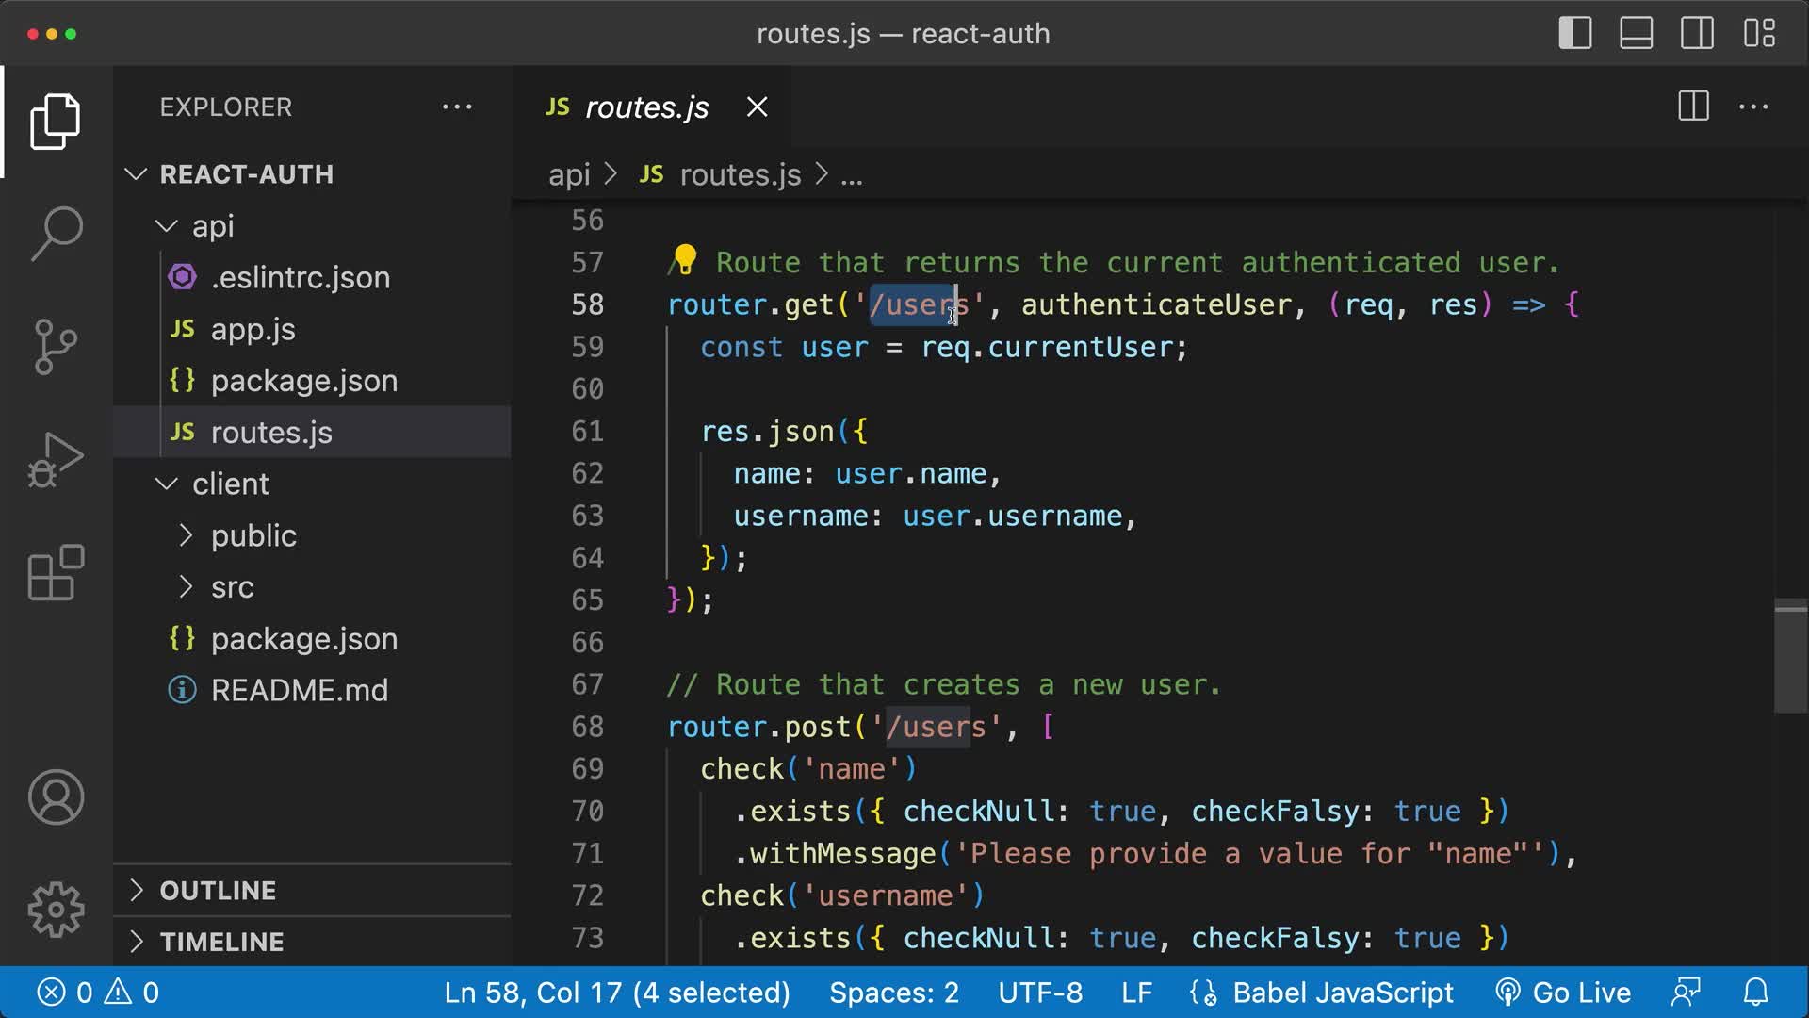
Task: Click Go Live in the status bar
Action: point(1564,992)
